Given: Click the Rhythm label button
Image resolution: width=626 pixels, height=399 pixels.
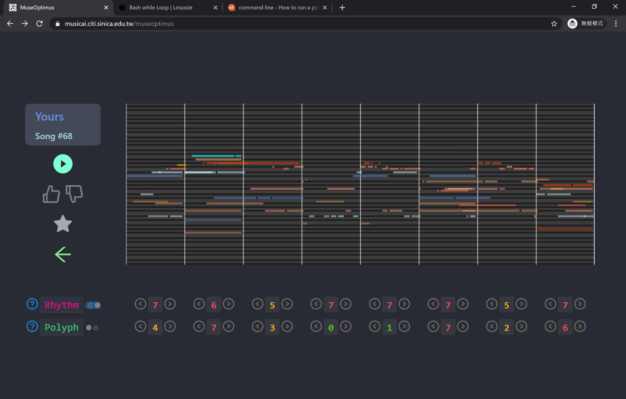Looking at the screenshot, I should pos(61,305).
